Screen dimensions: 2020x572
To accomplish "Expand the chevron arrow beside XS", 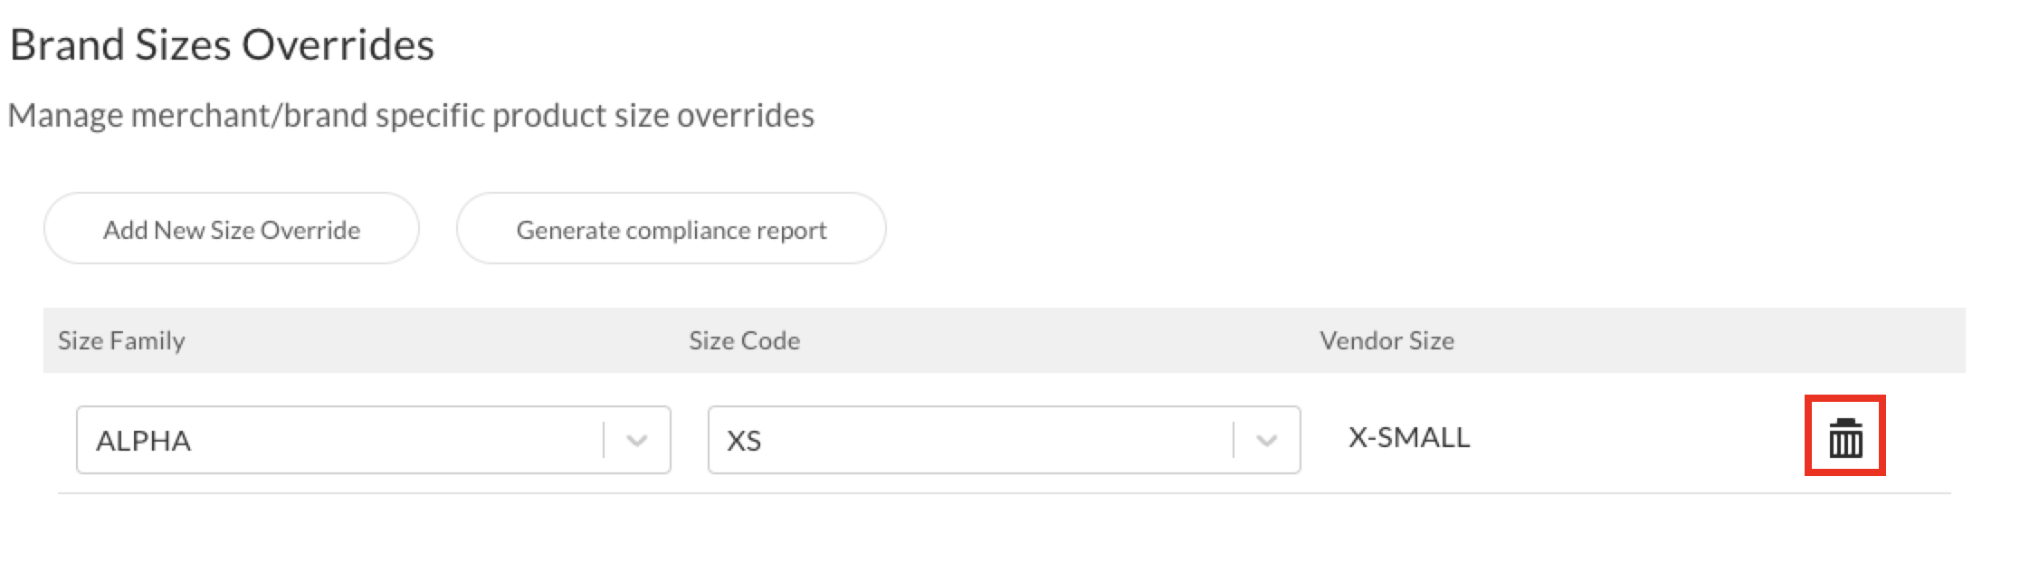I will coord(1267,441).
